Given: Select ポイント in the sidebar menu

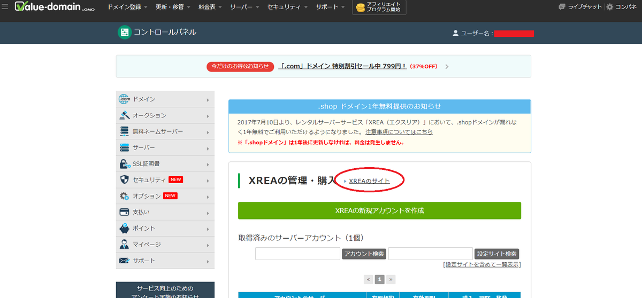Looking at the screenshot, I should point(165,228).
